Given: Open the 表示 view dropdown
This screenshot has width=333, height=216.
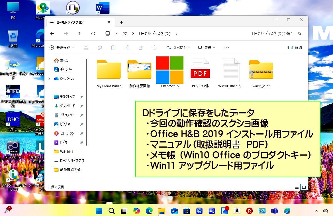Looking at the screenshot, I should (x=207, y=48).
